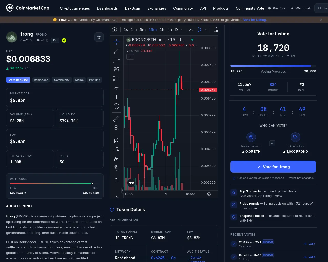Select the text annotation tool
The width and height of the screenshot is (328, 262).
pyautogui.click(x=116, y=97)
